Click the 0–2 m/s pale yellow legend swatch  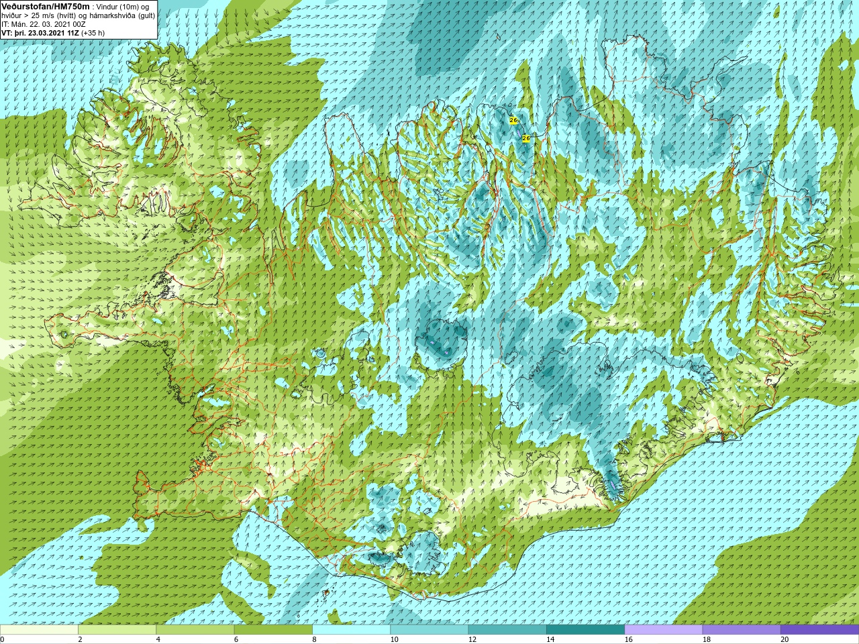[x=39, y=630]
